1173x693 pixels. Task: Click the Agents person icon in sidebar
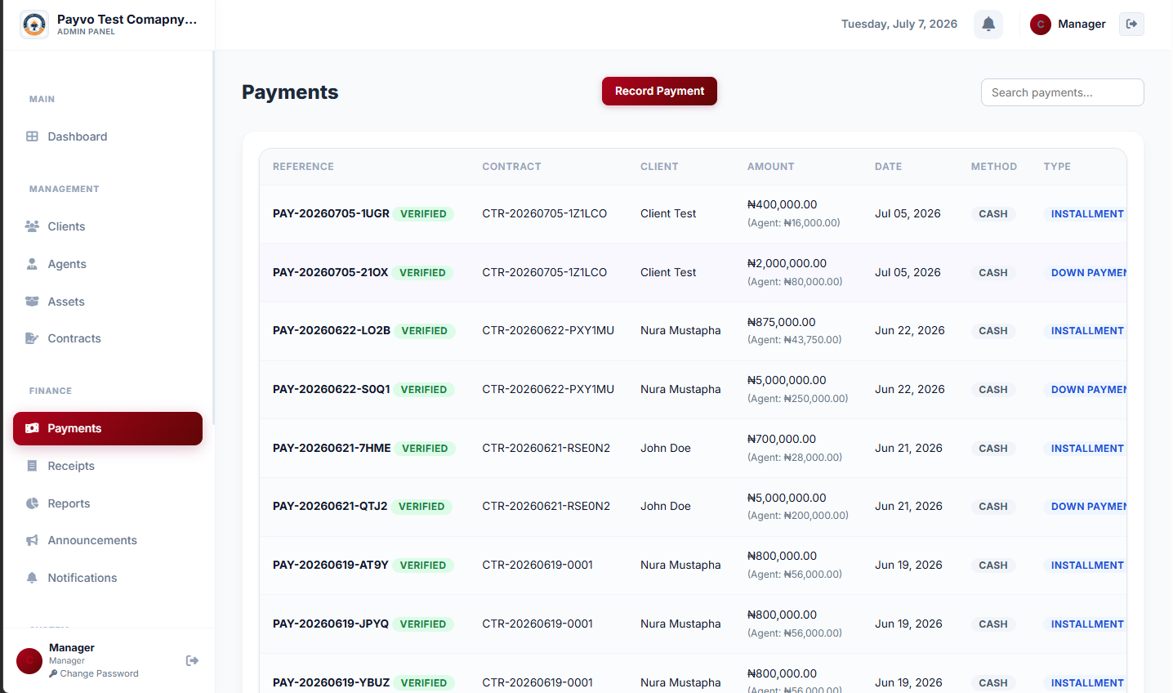[32, 264]
